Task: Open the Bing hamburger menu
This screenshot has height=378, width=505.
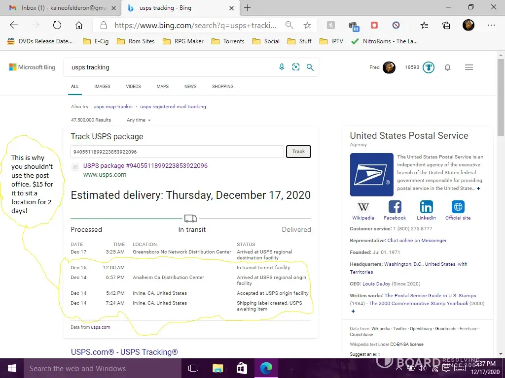Action: (x=469, y=67)
